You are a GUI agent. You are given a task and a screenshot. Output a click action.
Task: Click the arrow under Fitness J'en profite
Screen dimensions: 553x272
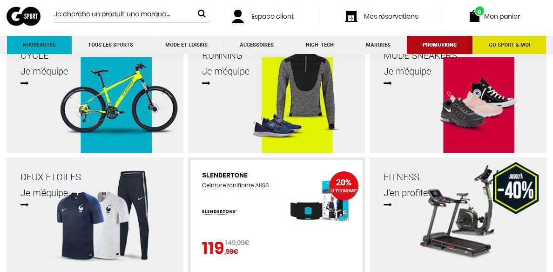(388, 204)
